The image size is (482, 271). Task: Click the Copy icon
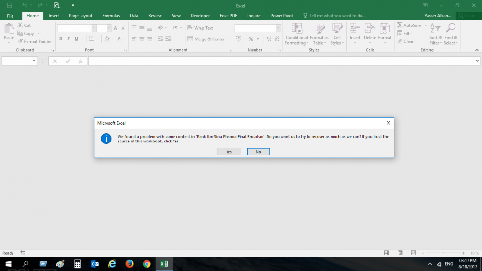coord(20,33)
